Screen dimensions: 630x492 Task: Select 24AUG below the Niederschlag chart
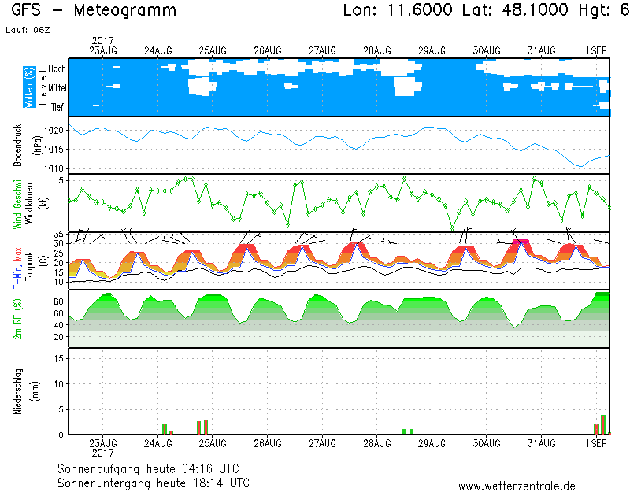(158, 443)
